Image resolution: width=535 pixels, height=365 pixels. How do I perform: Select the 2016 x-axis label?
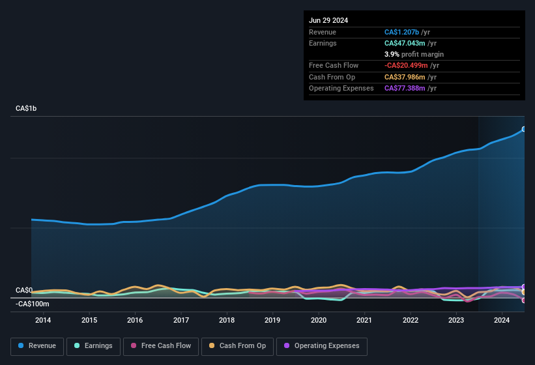tap(135, 320)
